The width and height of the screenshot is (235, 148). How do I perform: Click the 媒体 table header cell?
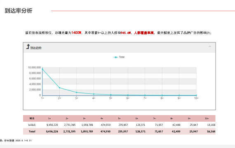coord(32,118)
